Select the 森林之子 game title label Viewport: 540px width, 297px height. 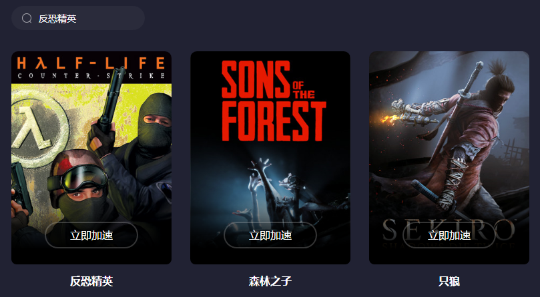[x=270, y=281]
